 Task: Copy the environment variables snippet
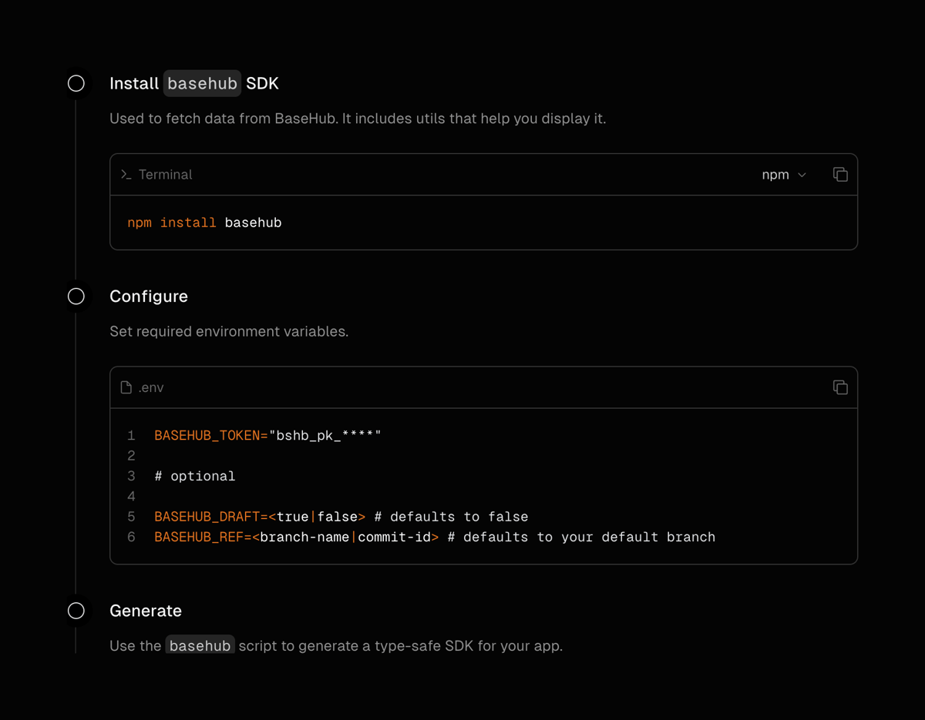tap(839, 387)
